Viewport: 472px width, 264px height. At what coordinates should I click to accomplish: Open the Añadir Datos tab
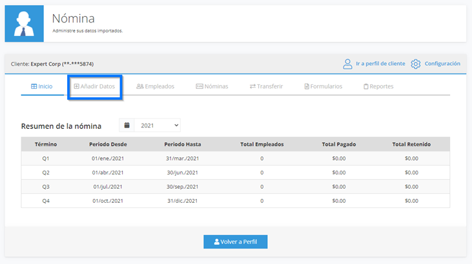pyautogui.click(x=94, y=86)
